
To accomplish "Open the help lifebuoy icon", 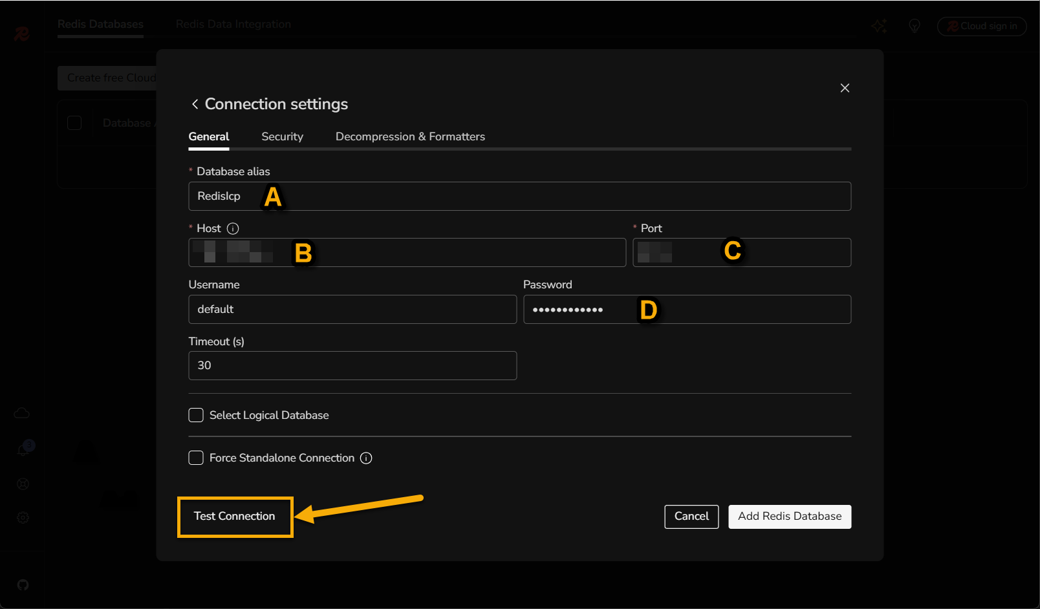I will [23, 484].
